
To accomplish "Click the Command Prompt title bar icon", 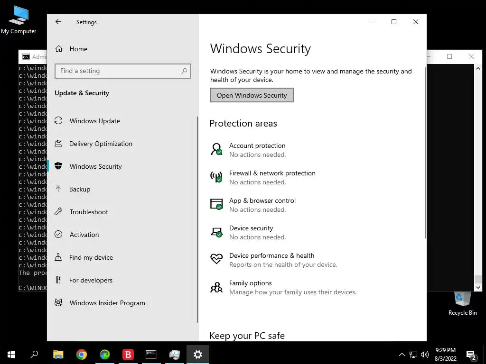I will [26, 57].
